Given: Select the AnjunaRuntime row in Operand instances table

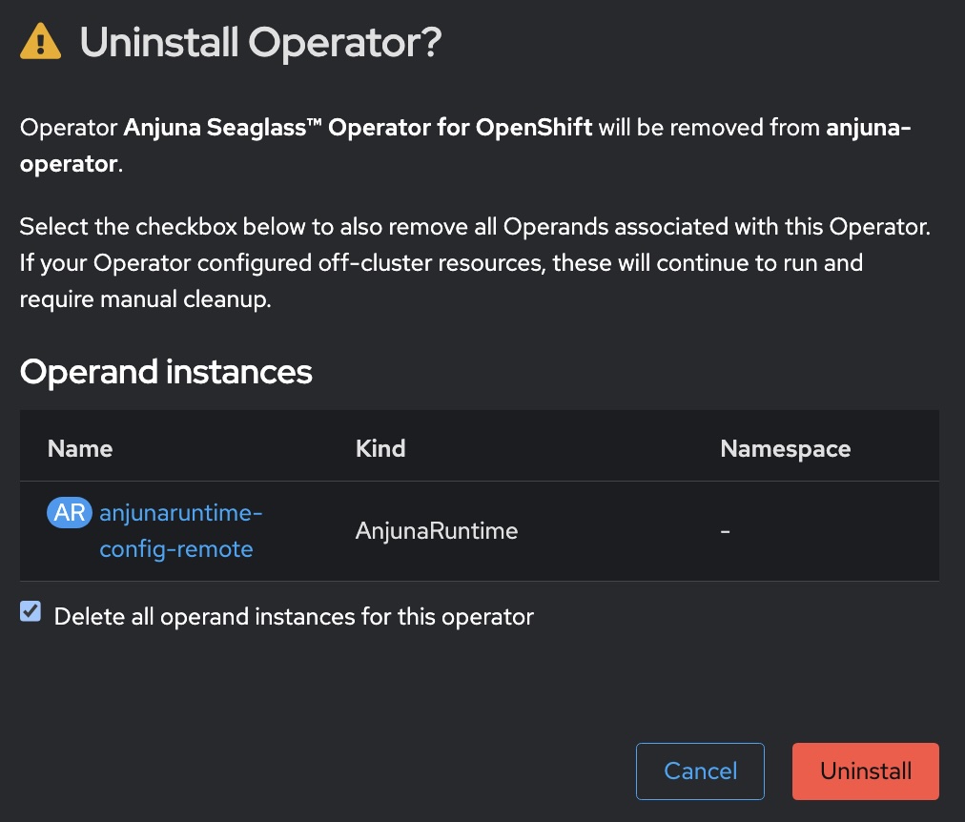Looking at the screenshot, I should 477,530.
